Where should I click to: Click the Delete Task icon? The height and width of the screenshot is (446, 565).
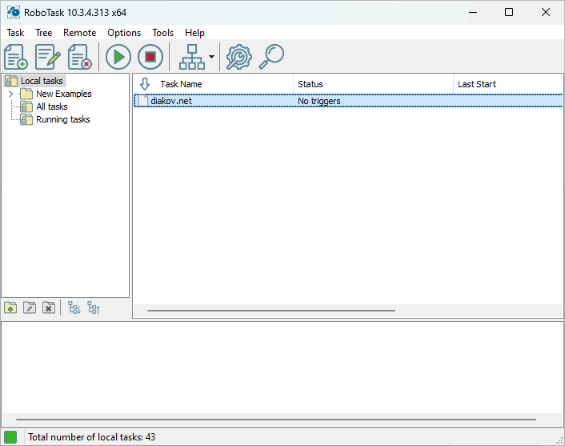(x=80, y=57)
